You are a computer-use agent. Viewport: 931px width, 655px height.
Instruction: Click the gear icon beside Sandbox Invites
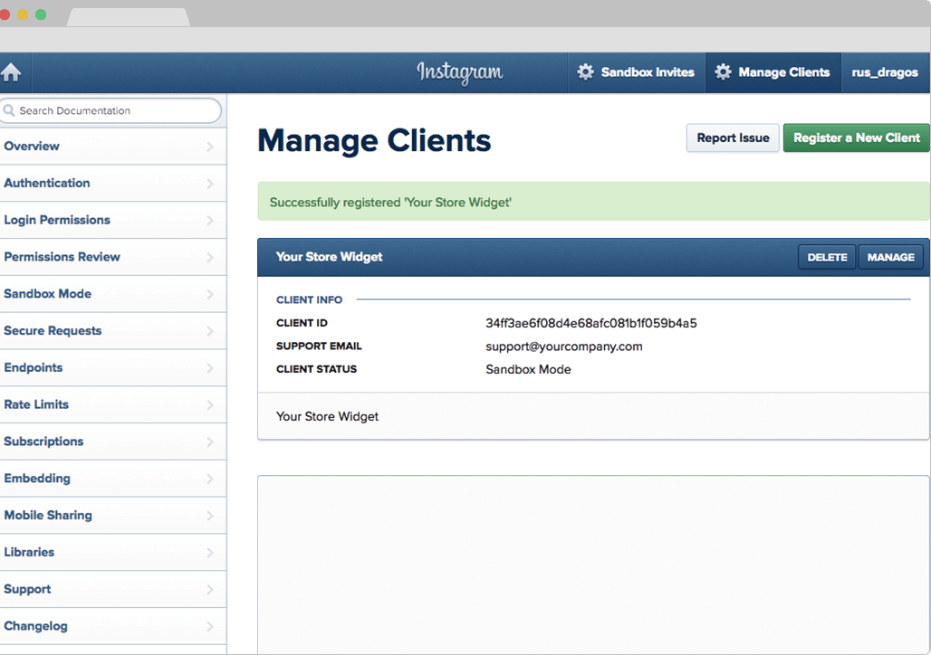click(586, 72)
